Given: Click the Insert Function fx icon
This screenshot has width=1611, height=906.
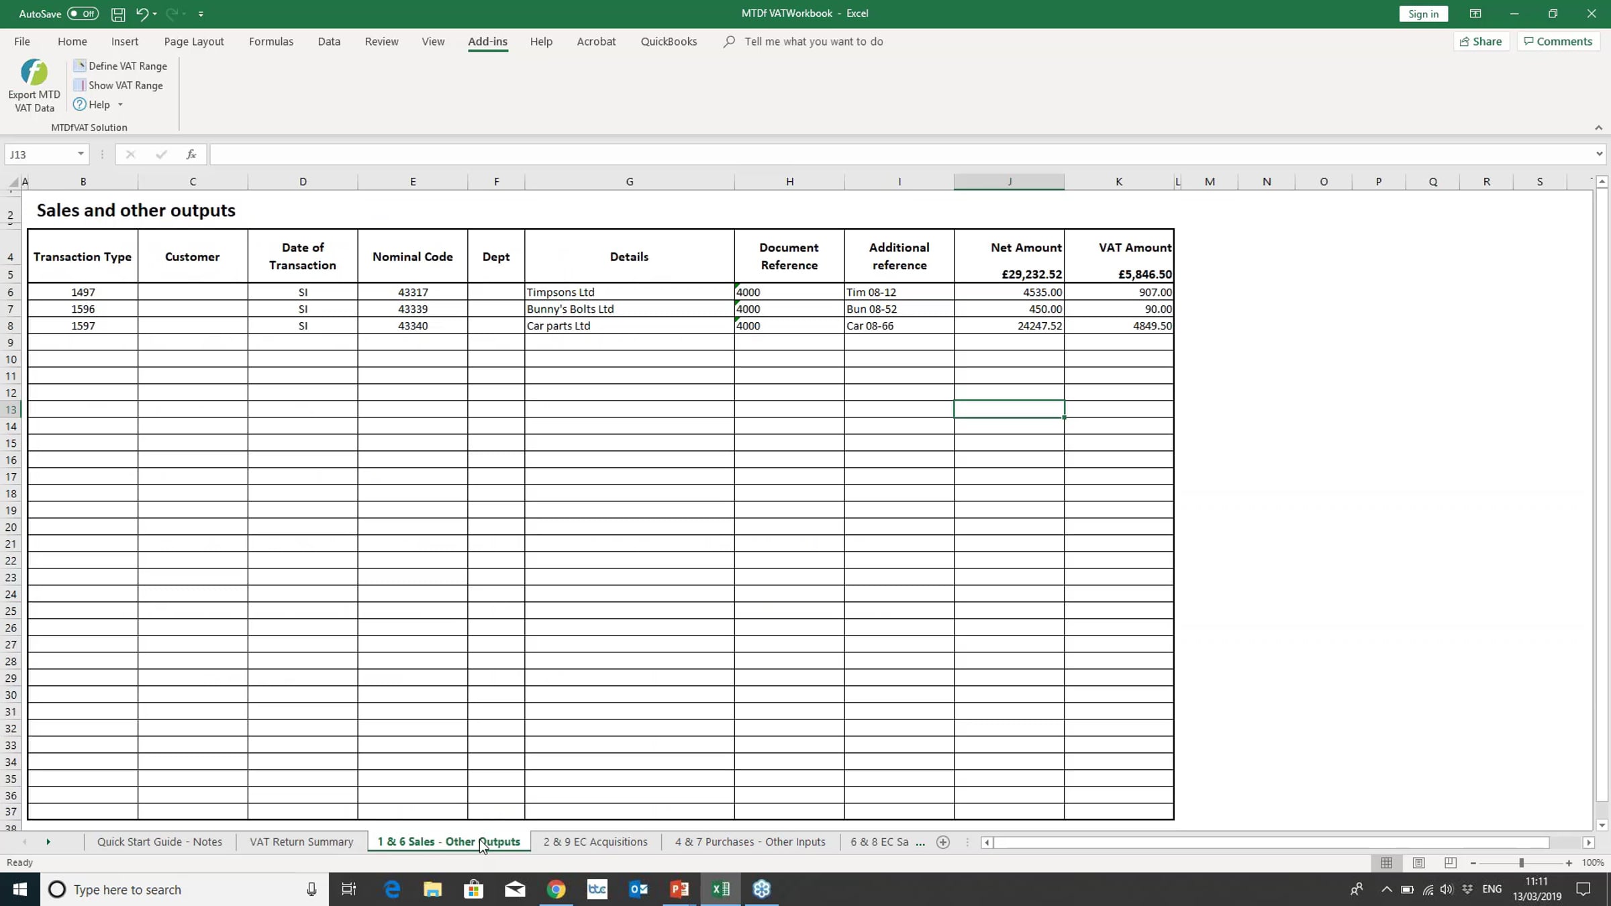Looking at the screenshot, I should (191, 154).
